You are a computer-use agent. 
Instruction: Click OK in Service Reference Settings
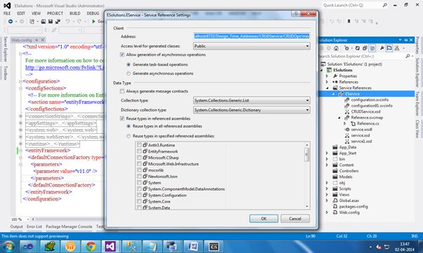click(263, 219)
